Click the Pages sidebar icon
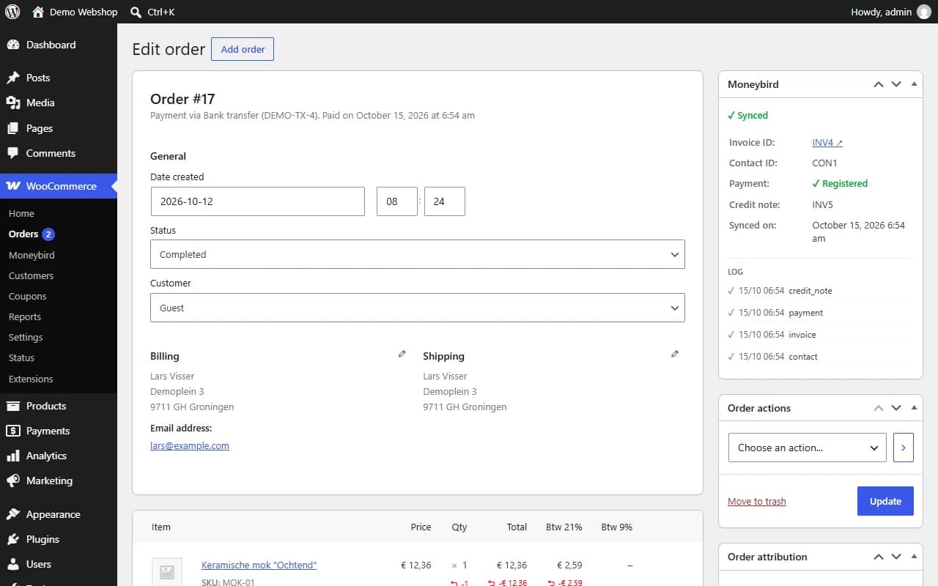The width and height of the screenshot is (938, 586). (13, 128)
